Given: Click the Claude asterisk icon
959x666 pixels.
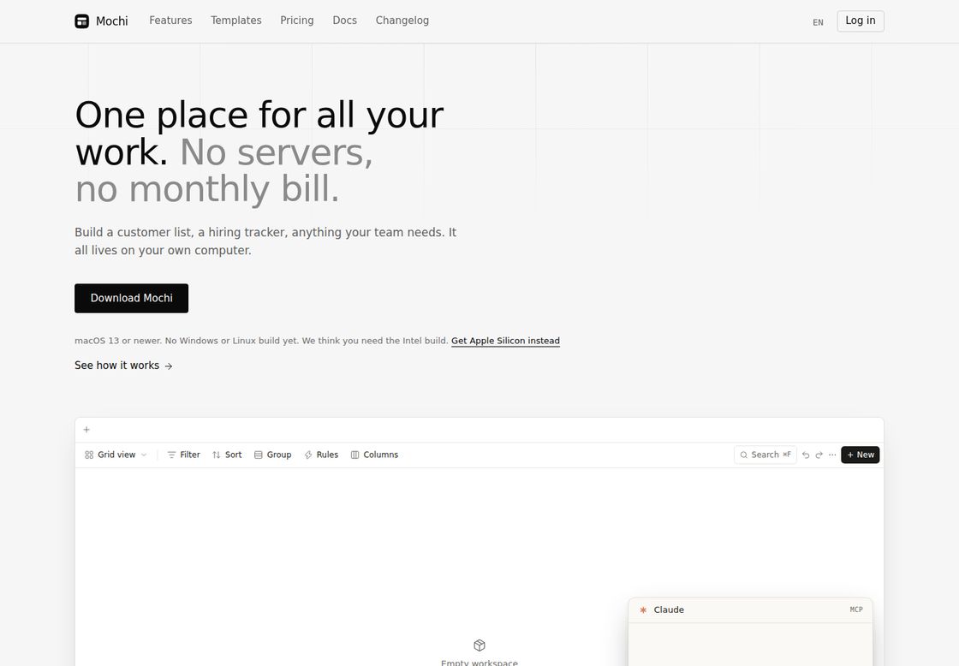Looking at the screenshot, I should [x=643, y=610].
